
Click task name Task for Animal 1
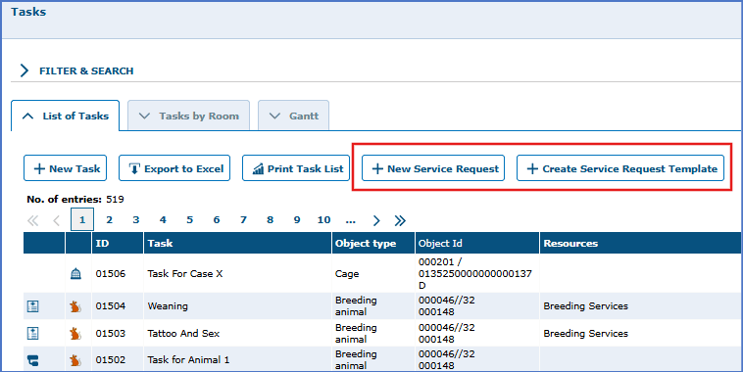coord(188,360)
